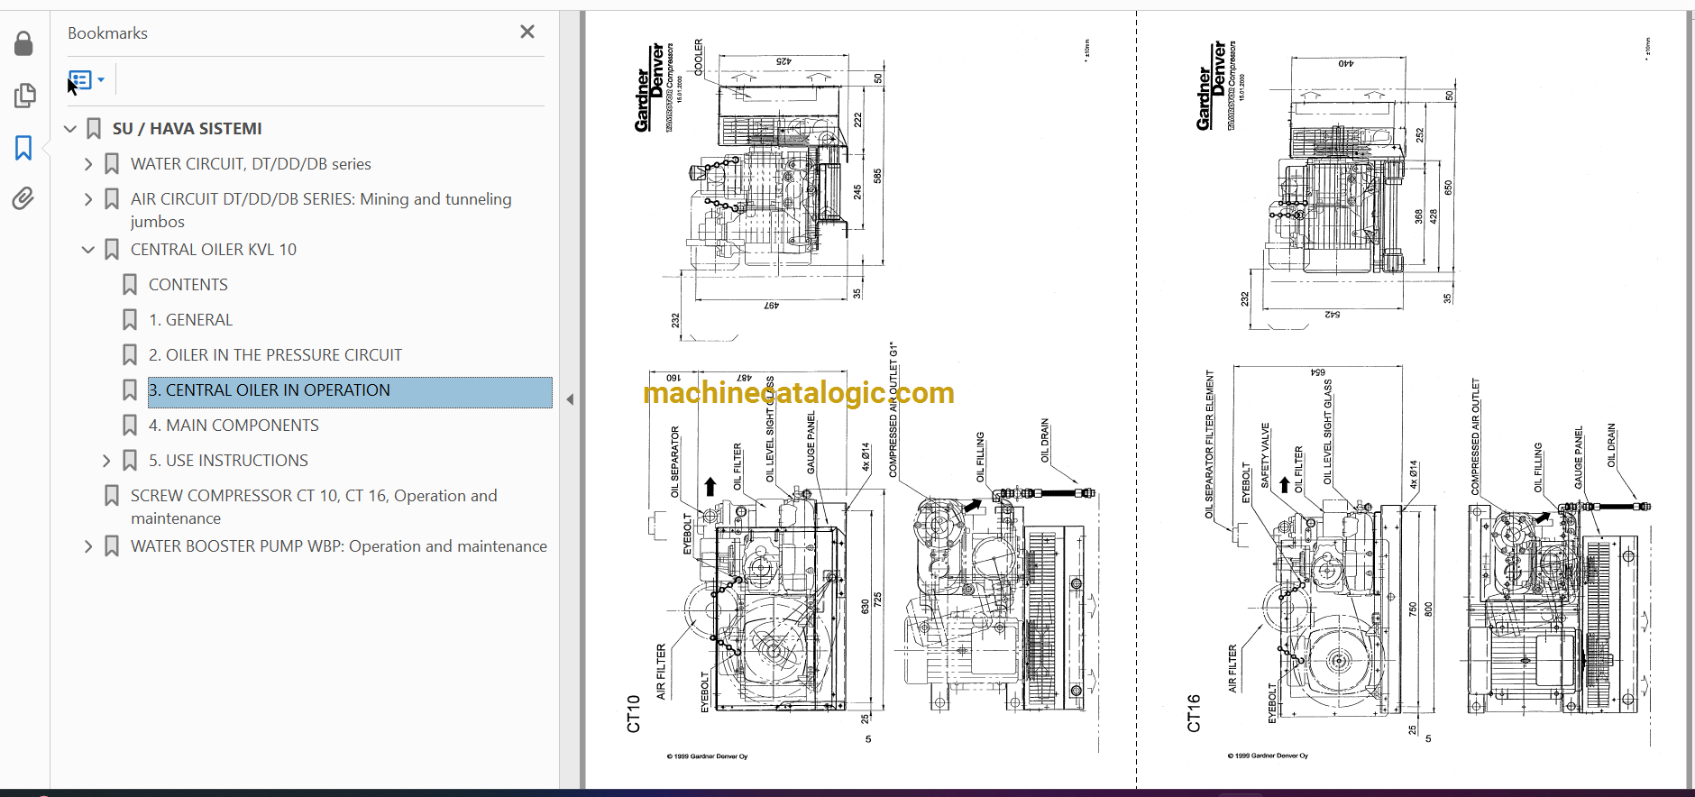Click bookmark icon beside 3. CENTRAL OILER IN OPERATION
The width and height of the screenshot is (1695, 797).
(x=130, y=390)
